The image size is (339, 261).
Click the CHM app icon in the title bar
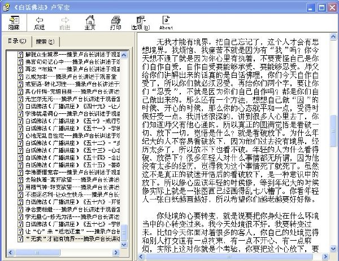6,7
